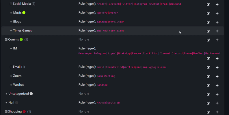The image size is (229, 115).
Task: Add subcategory under Uncategorized
Action: (x=217, y=94)
